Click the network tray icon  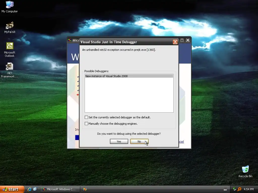point(235,189)
